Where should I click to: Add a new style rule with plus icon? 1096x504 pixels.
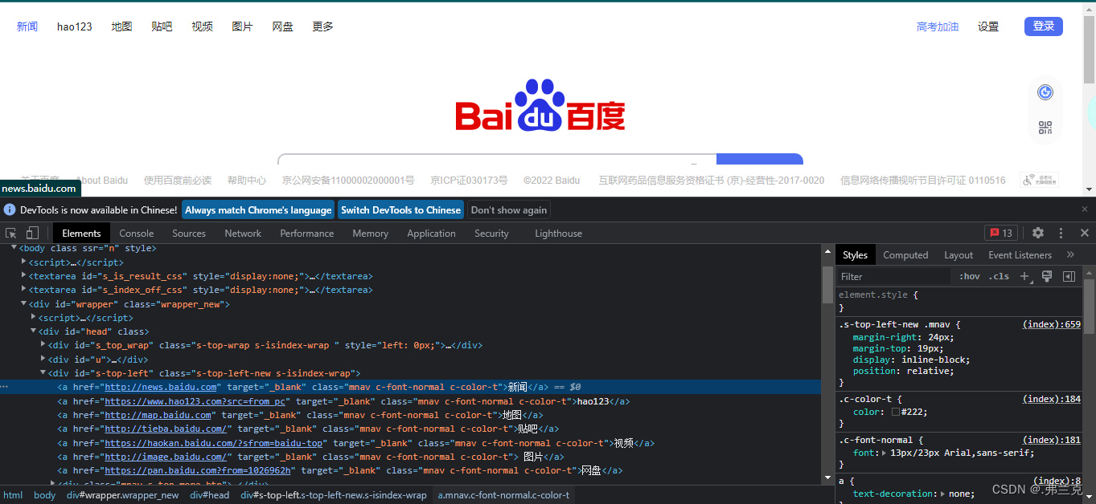pos(1025,276)
